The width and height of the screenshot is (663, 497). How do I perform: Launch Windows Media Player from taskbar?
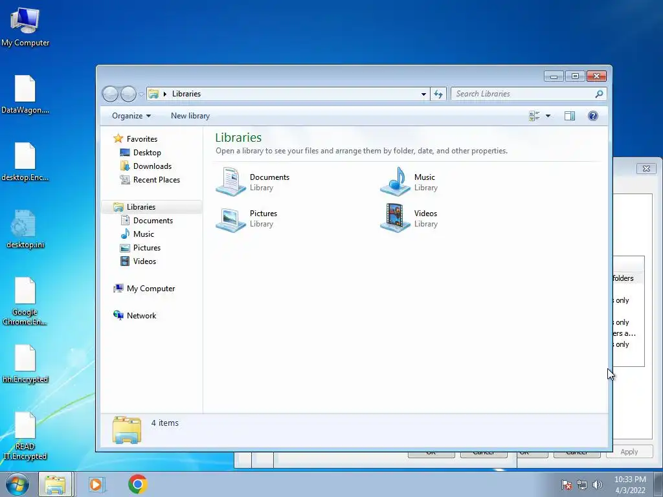coord(96,484)
